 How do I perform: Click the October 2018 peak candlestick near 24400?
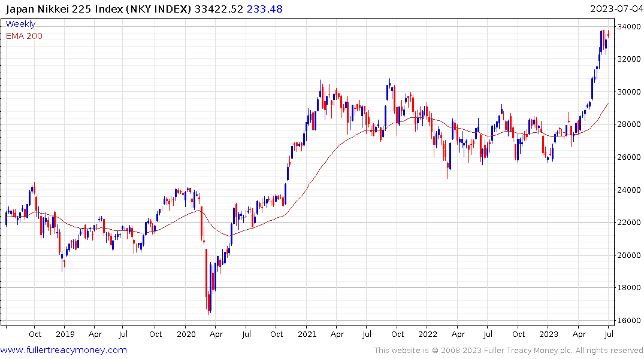[35, 188]
